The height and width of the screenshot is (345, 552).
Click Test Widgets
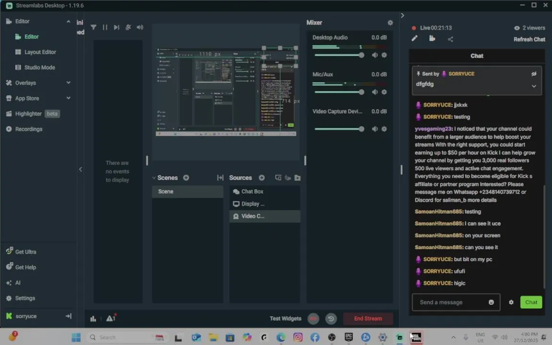[x=286, y=319]
